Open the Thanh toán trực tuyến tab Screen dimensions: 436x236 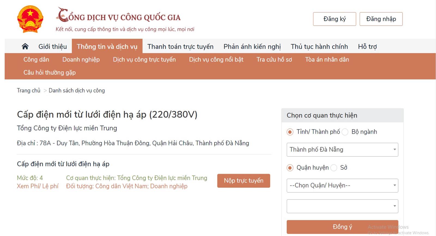tap(180, 47)
